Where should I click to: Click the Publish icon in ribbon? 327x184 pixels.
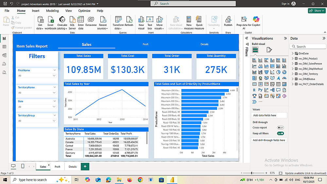[228, 20]
